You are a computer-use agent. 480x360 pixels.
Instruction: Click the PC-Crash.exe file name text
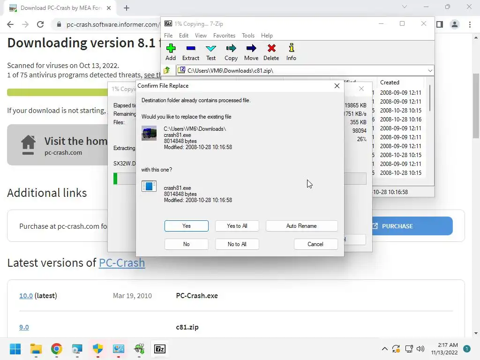tap(197, 296)
